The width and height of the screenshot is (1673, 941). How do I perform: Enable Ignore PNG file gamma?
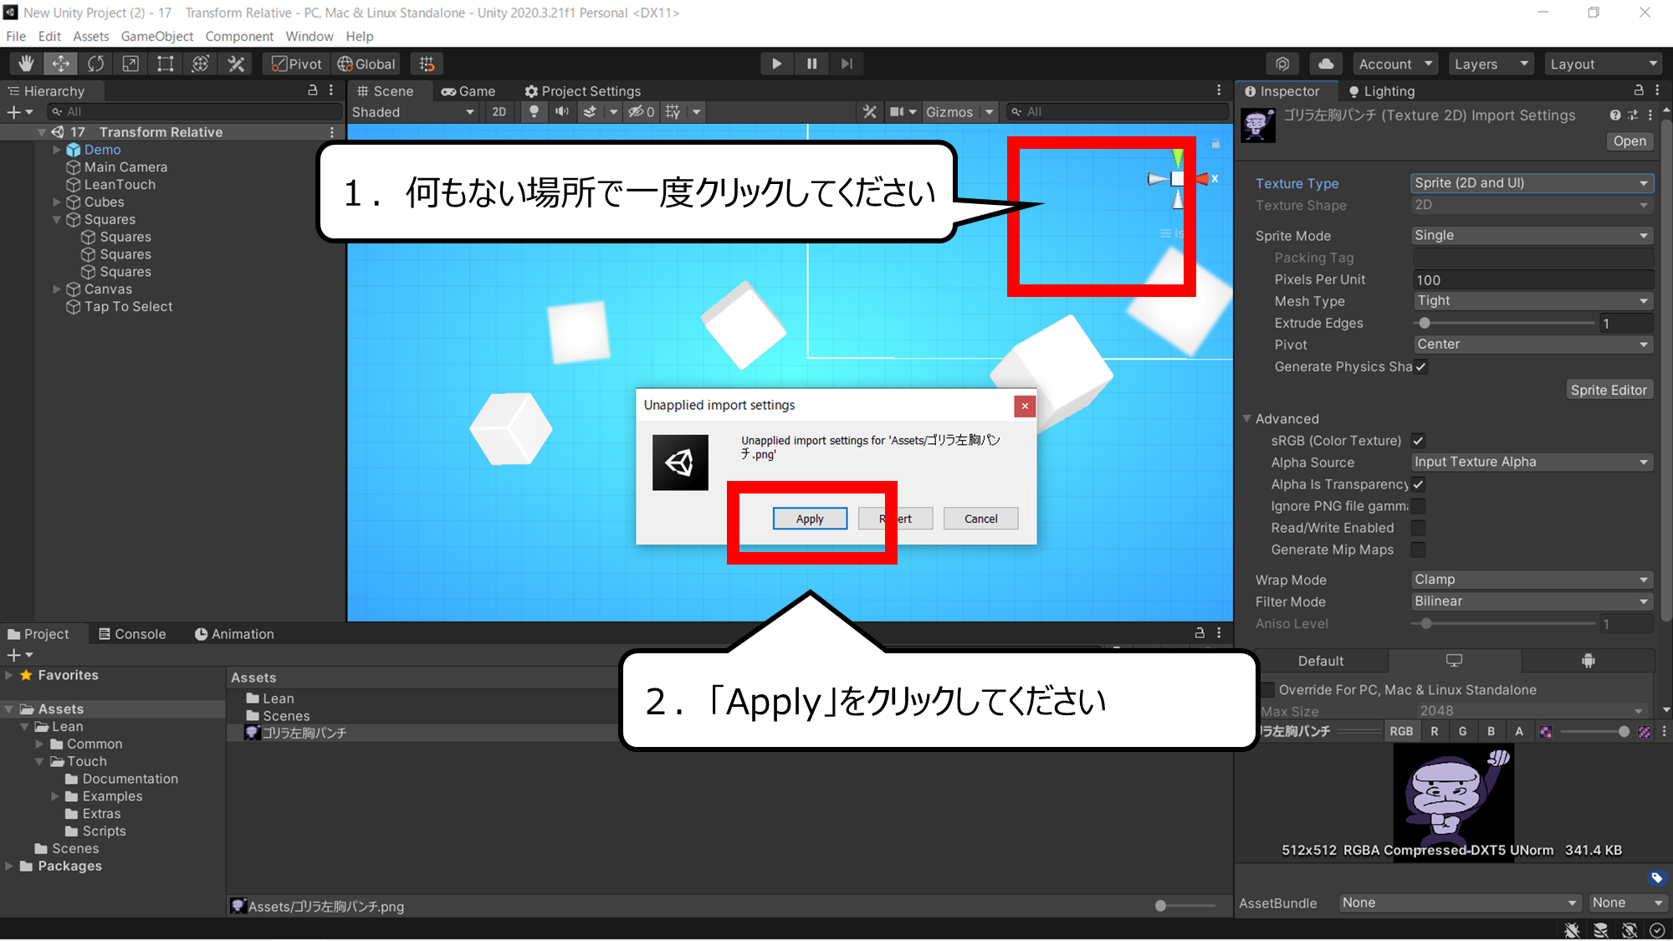click(1418, 506)
